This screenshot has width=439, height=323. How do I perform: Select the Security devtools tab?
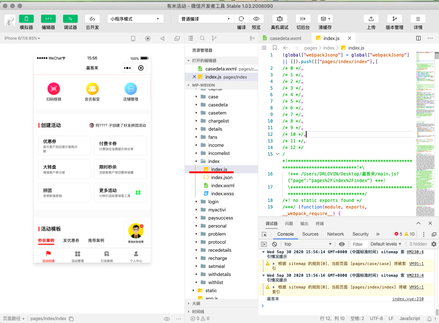point(360,234)
